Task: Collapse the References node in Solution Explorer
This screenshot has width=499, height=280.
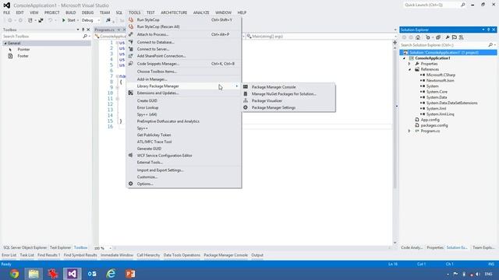Action: [x=409, y=69]
